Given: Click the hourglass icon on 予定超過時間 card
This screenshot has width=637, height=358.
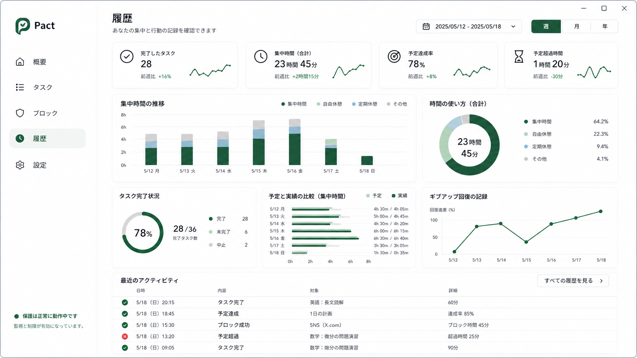Looking at the screenshot, I should (x=519, y=57).
